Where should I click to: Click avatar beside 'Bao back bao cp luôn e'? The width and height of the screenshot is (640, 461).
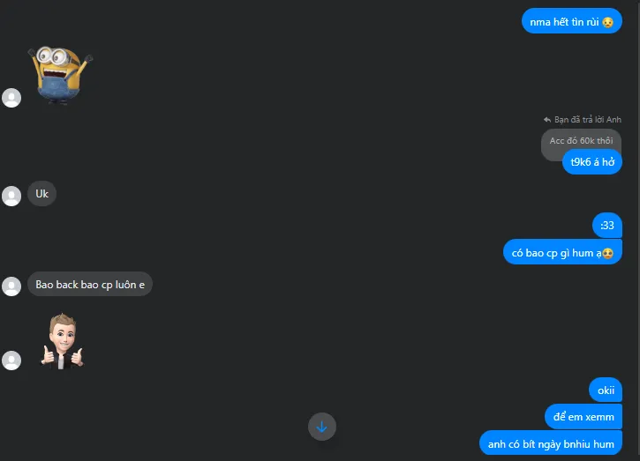(x=11, y=286)
